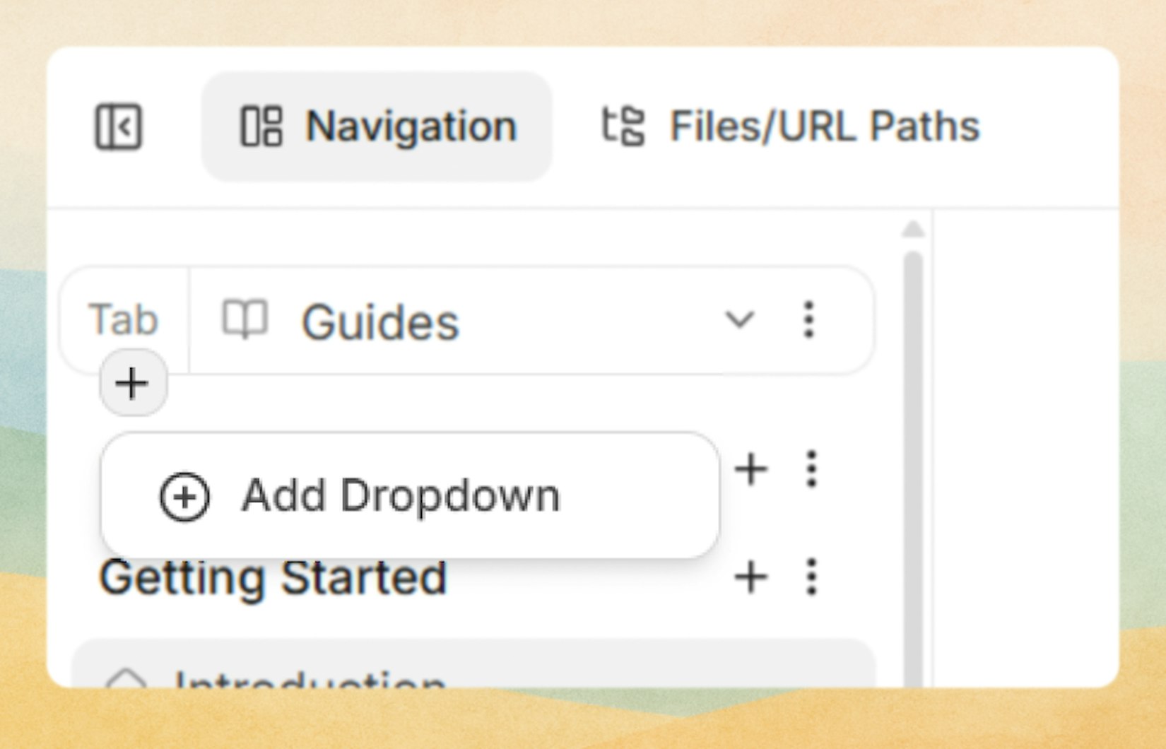
Task: Click the Files/URL Paths tree icon
Action: click(625, 126)
